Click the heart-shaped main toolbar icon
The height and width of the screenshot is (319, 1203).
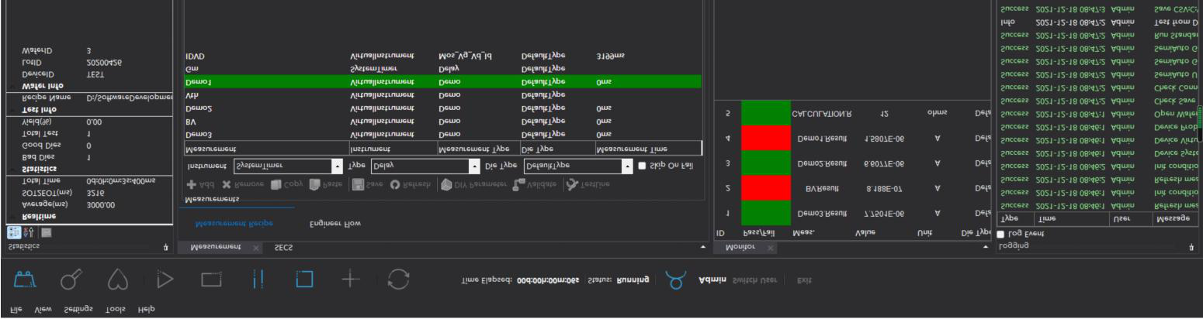pos(116,279)
